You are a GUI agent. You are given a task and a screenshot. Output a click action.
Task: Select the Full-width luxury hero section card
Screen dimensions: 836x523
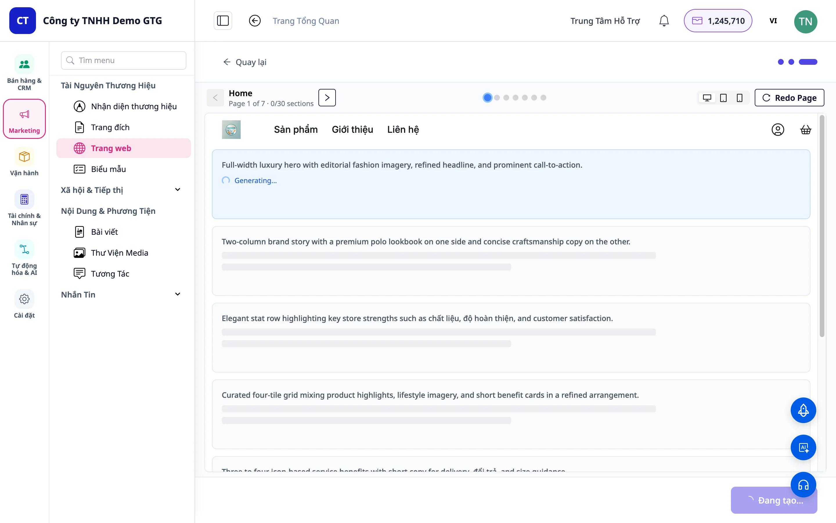click(x=511, y=185)
